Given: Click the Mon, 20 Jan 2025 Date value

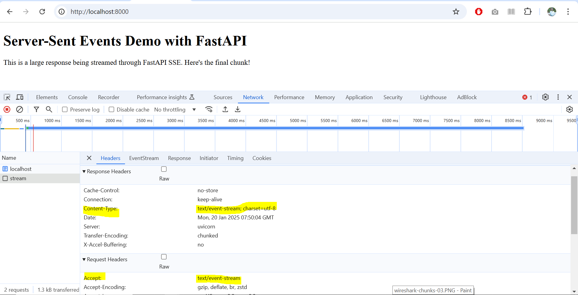Looking at the screenshot, I should click(236, 218).
